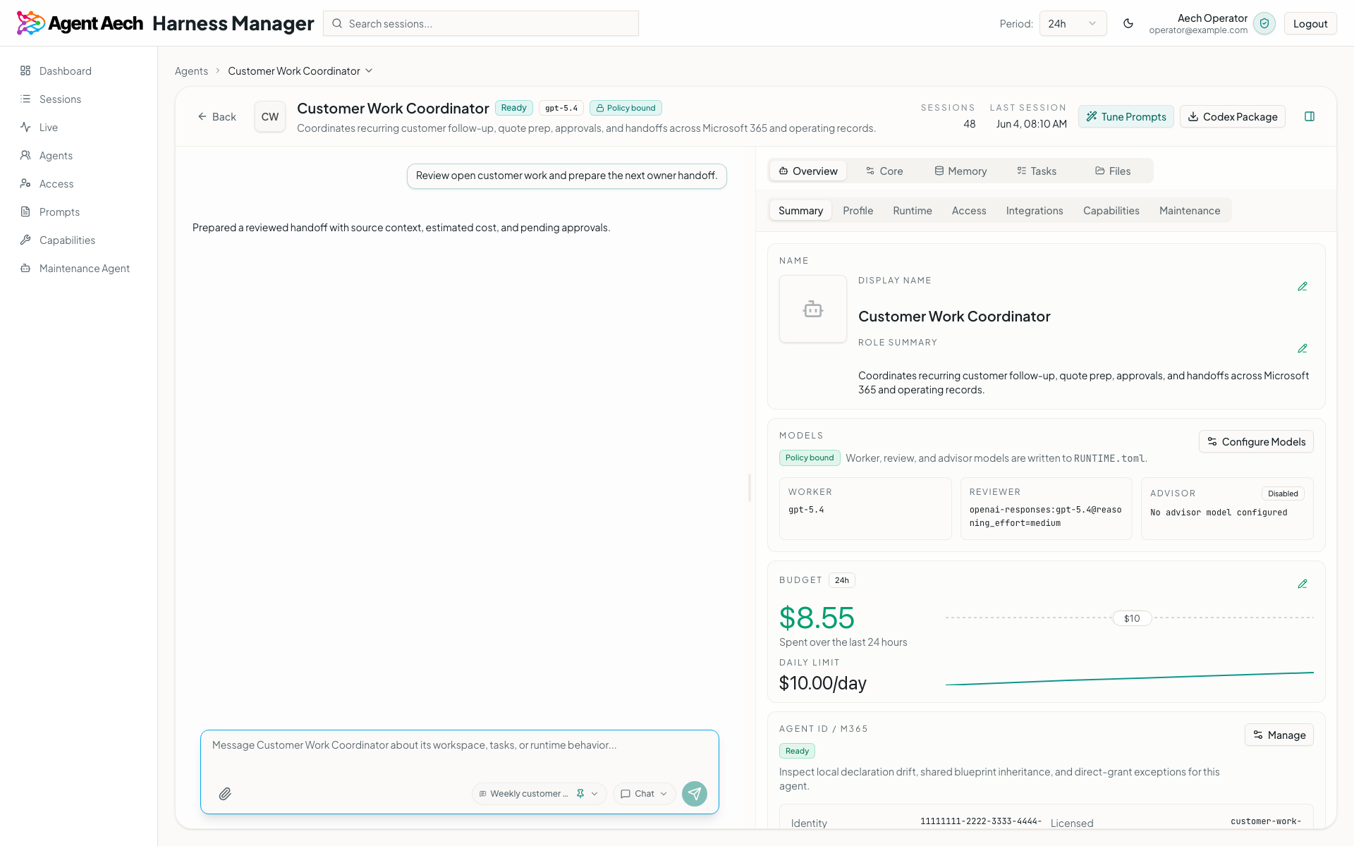
Task: Open the Weekly customer task dropdown
Action: point(539,794)
